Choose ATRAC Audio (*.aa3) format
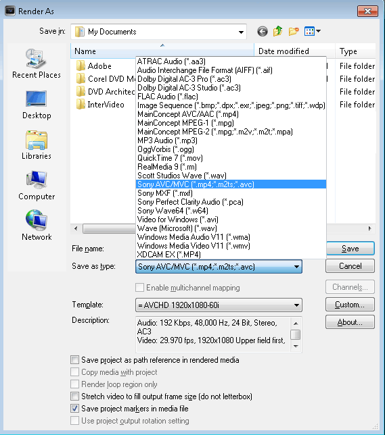This screenshot has height=435, width=385. tap(231, 61)
